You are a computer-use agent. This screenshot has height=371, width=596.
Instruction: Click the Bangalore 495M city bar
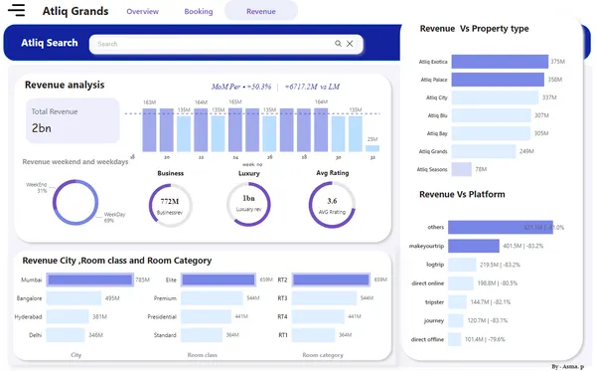click(74, 298)
